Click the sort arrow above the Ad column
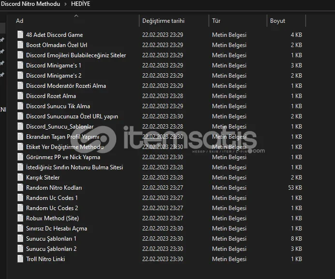Image resolution: width=335 pixels, height=279 pixels. (x=76, y=16)
